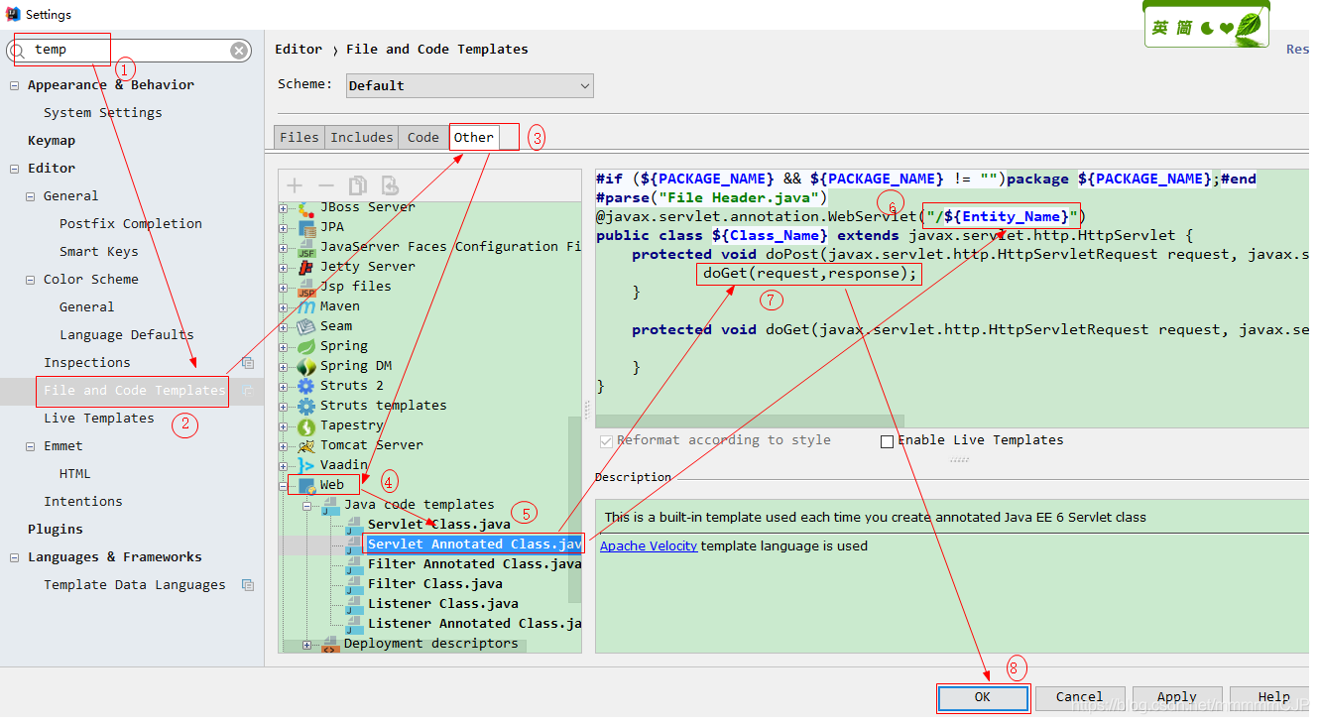1319x724 pixels.
Task: Collapse the Appearance & Behavior section
Action: click(15, 85)
